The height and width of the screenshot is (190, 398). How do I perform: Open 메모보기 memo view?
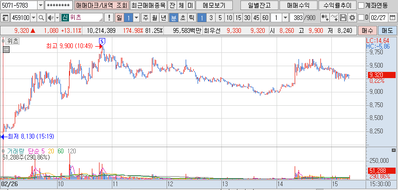pos(214,5)
